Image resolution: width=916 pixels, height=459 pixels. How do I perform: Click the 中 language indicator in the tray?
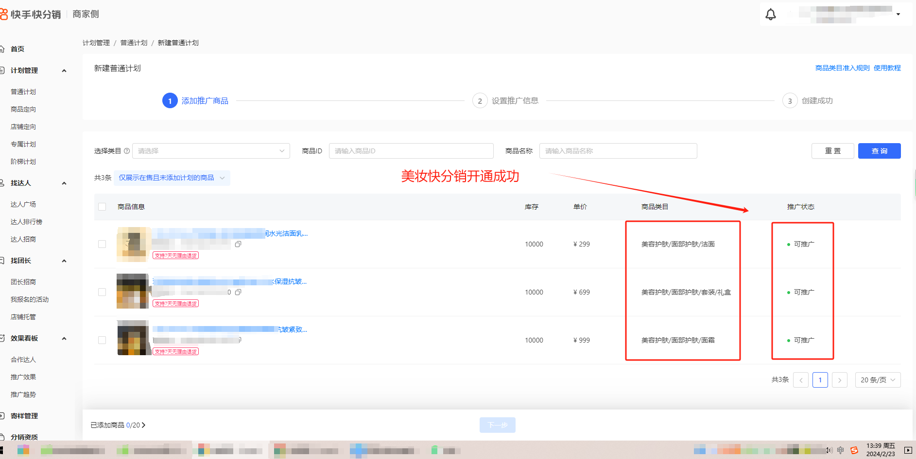(x=841, y=450)
